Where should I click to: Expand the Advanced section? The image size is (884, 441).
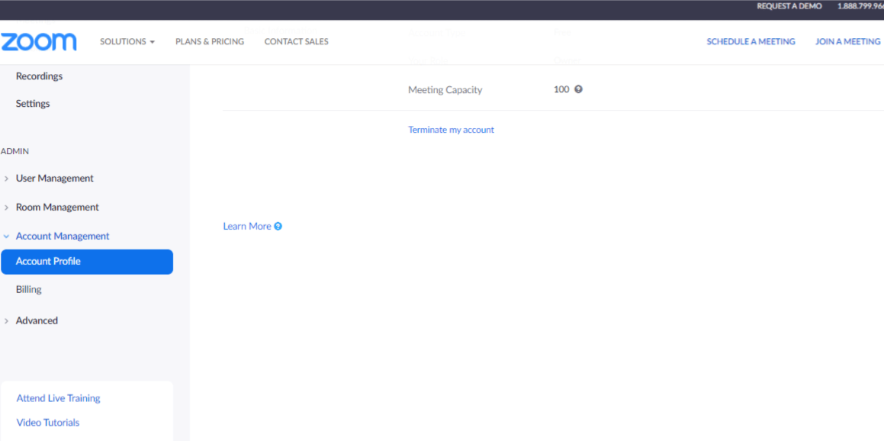(x=37, y=321)
